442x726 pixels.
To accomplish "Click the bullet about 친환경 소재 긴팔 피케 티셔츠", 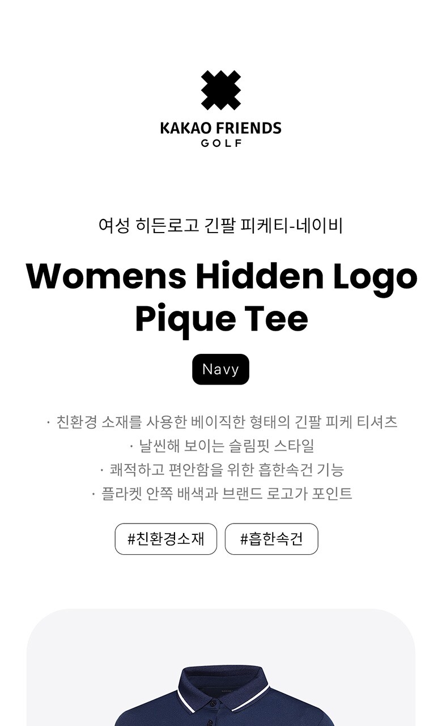I will 221,422.
